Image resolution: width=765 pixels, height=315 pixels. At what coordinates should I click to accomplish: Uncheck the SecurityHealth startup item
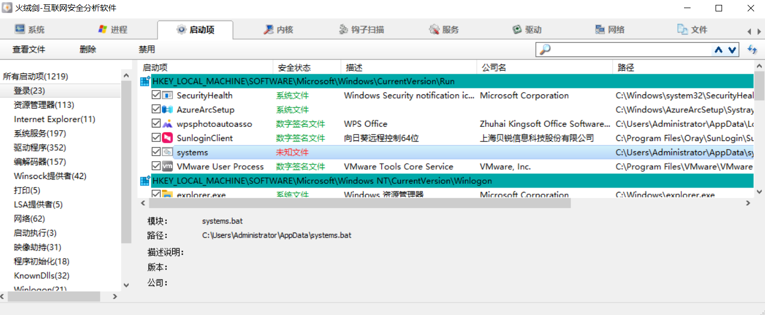click(x=156, y=95)
